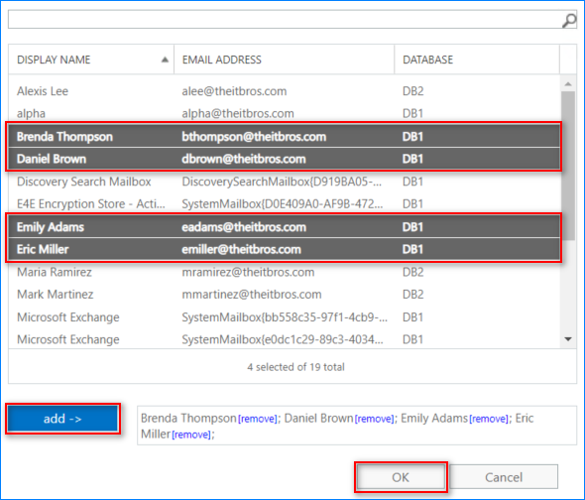Remove Daniel Brown from the added list
585x500 pixels.
click(374, 419)
